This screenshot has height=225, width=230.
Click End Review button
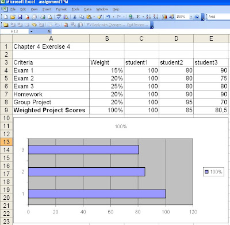137,25
